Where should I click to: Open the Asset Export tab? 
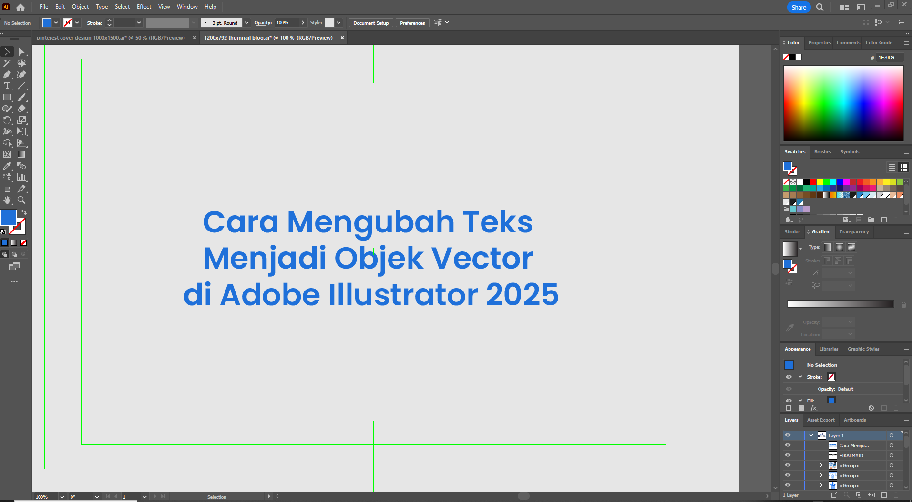pos(820,420)
